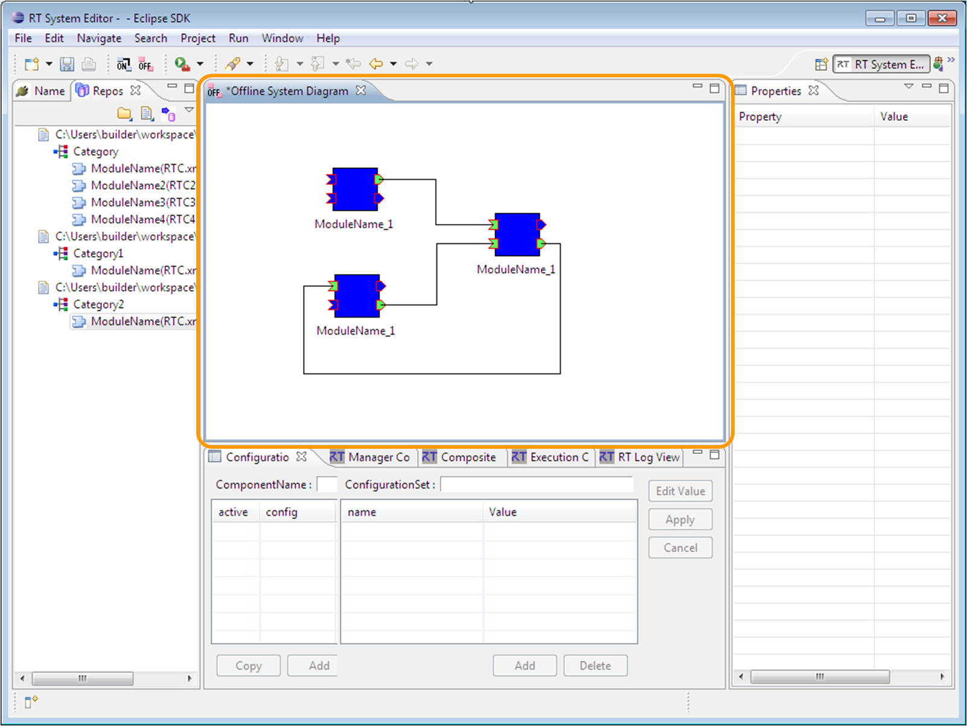Open the Project menu
This screenshot has width=967, height=726.
click(197, 38)
